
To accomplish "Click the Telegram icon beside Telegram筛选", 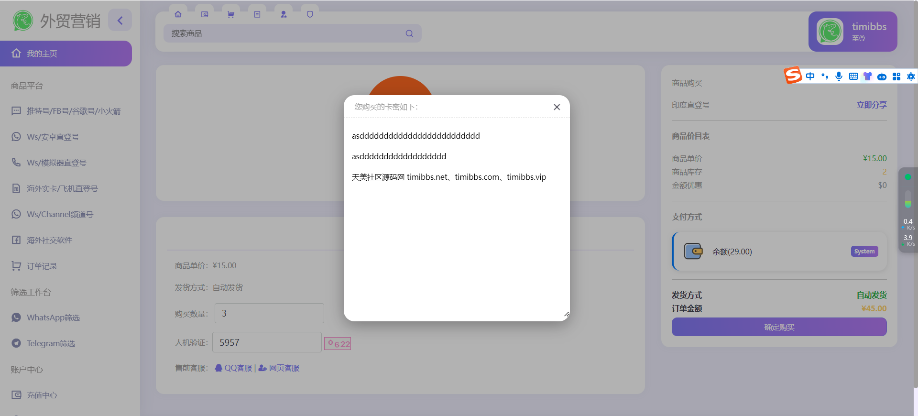I will [x=16, y=343].
